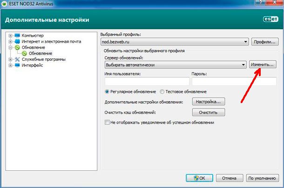The height and width of the screenshot is (188, 284).
Task: Close the ESET settings window
Action: 275,2
